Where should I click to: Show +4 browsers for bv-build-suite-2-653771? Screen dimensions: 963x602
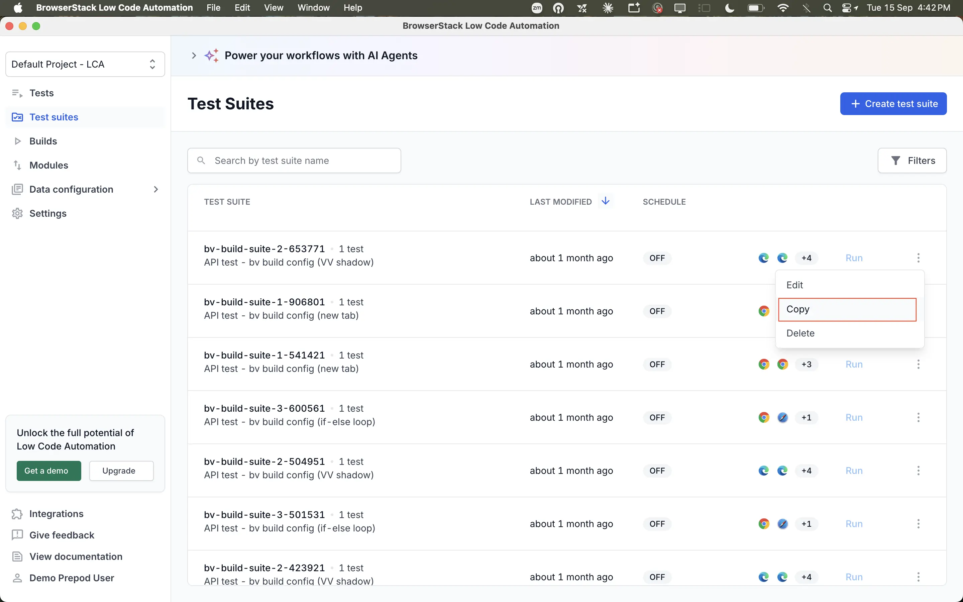(x=806, y=258)
